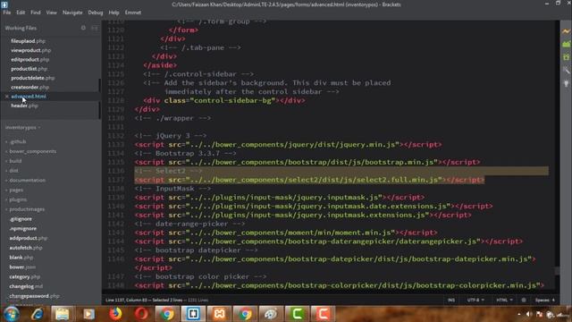The height and width of the screenshot is (322, 572).
Task: Toggle INS insert mode in status bar
Action: point(451,301)
